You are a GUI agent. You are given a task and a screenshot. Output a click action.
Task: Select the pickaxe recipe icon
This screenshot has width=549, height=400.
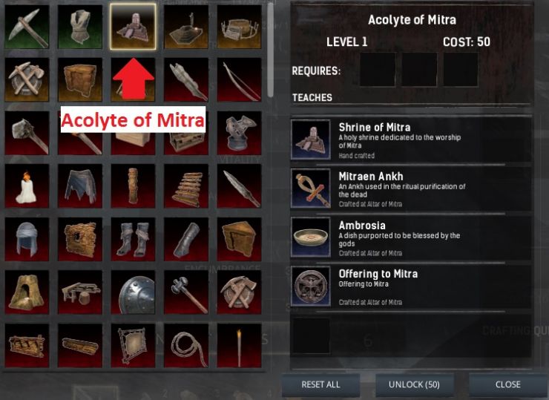[x=27, y=27]
